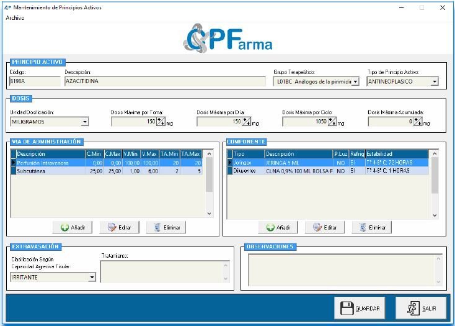Click the Descripción field containing AZACITIDINA
The width and height of the screenshot is (455, 326).
(164, 81)
